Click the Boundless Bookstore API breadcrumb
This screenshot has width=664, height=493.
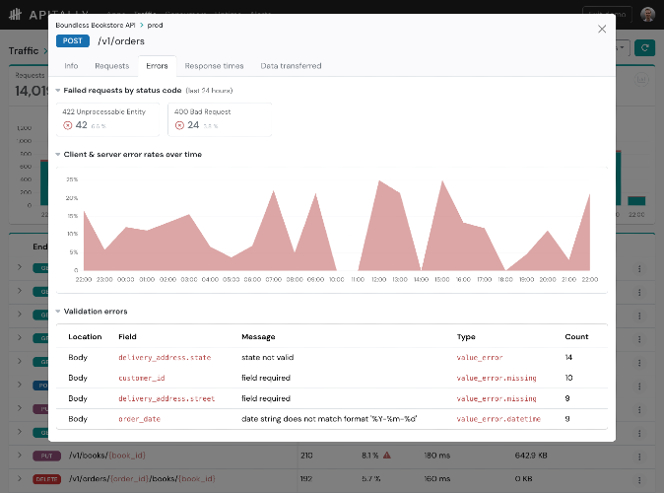click(96, 25)
